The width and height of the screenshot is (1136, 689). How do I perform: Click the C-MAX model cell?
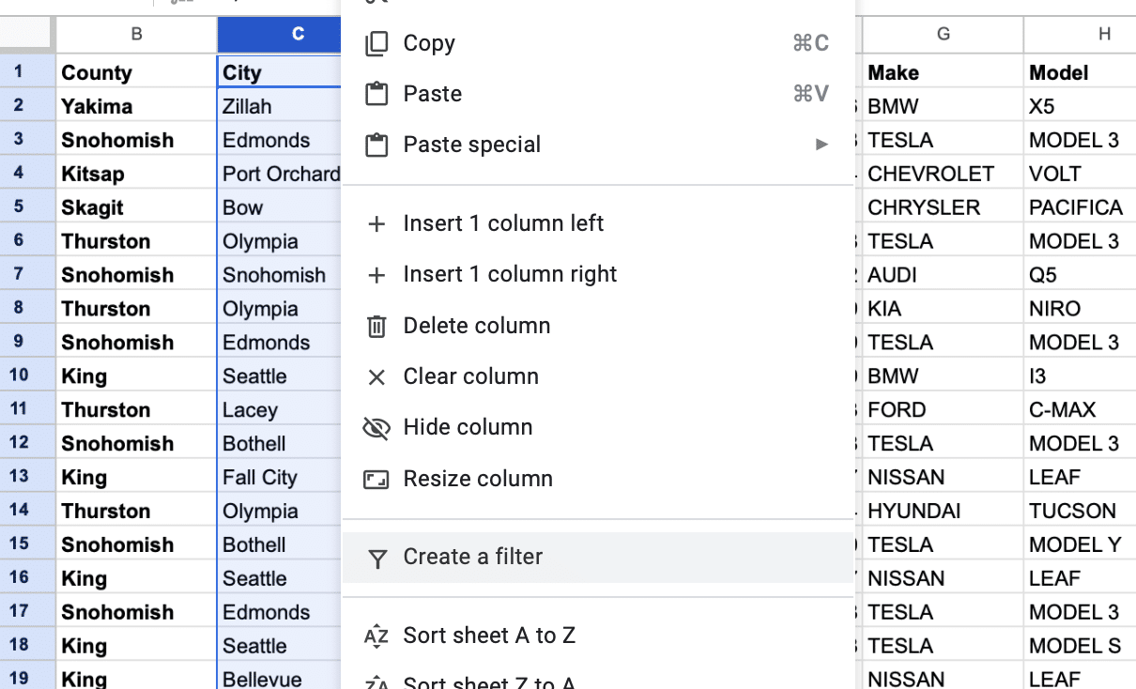pos(1080,410)
